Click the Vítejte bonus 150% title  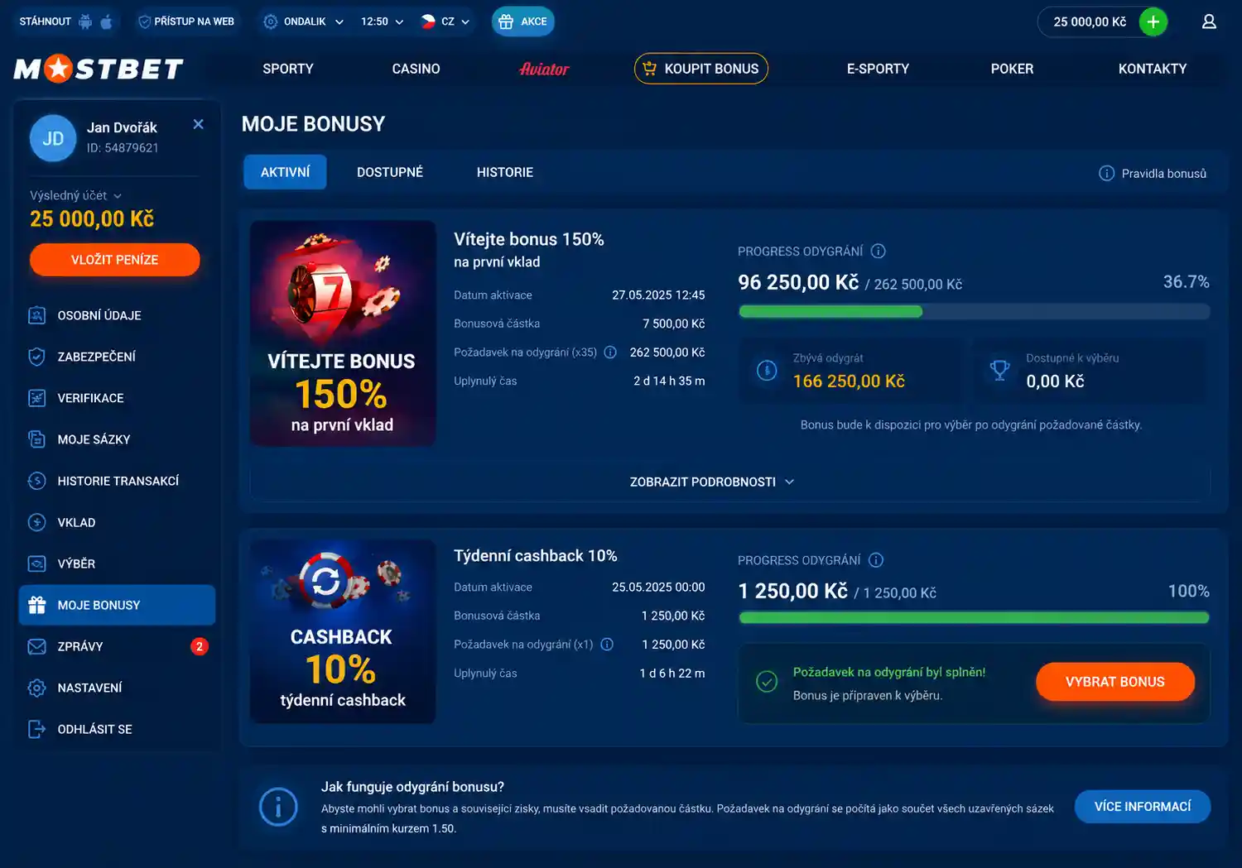pos(529,239)
